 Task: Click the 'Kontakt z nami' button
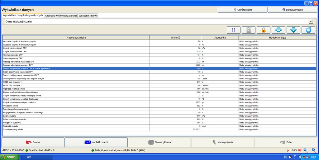pyautogui.click(x=96, y=142)
